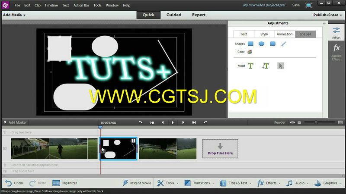Click the timeline playhead marker

(x=100, y=127)
